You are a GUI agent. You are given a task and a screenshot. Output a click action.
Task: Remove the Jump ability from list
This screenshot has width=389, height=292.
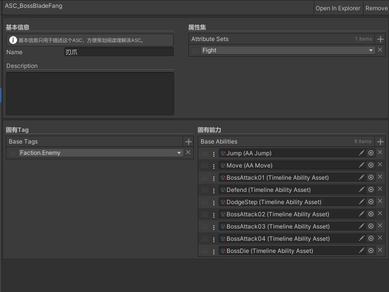380,152
